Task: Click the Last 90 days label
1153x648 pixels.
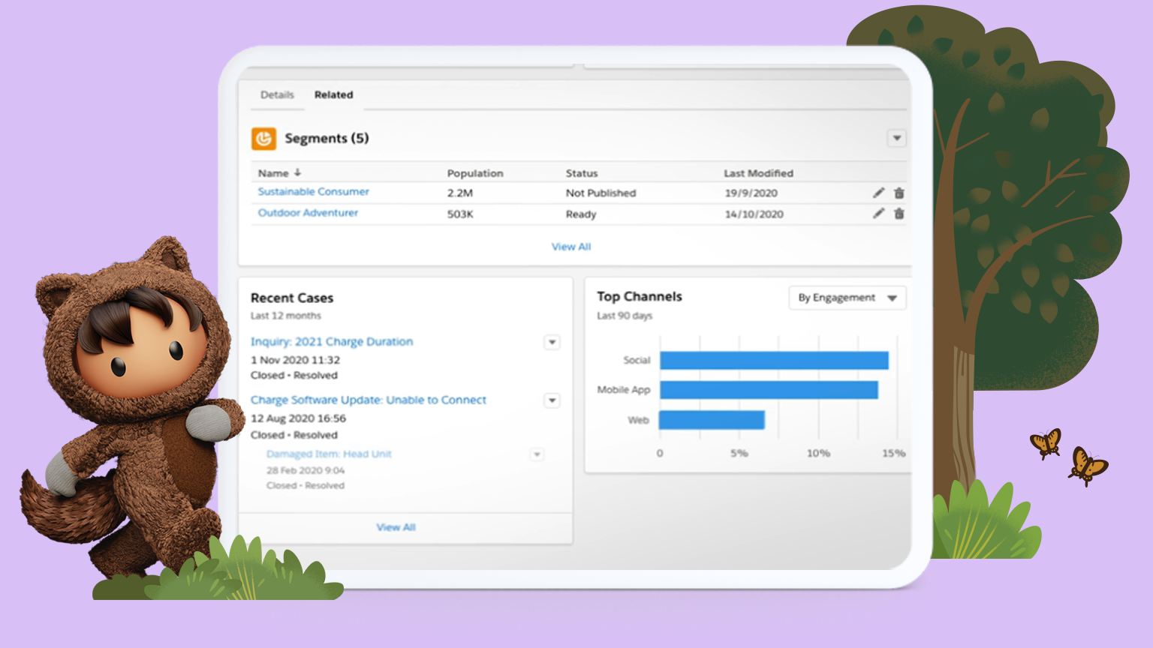Action: tap(625, 316)
